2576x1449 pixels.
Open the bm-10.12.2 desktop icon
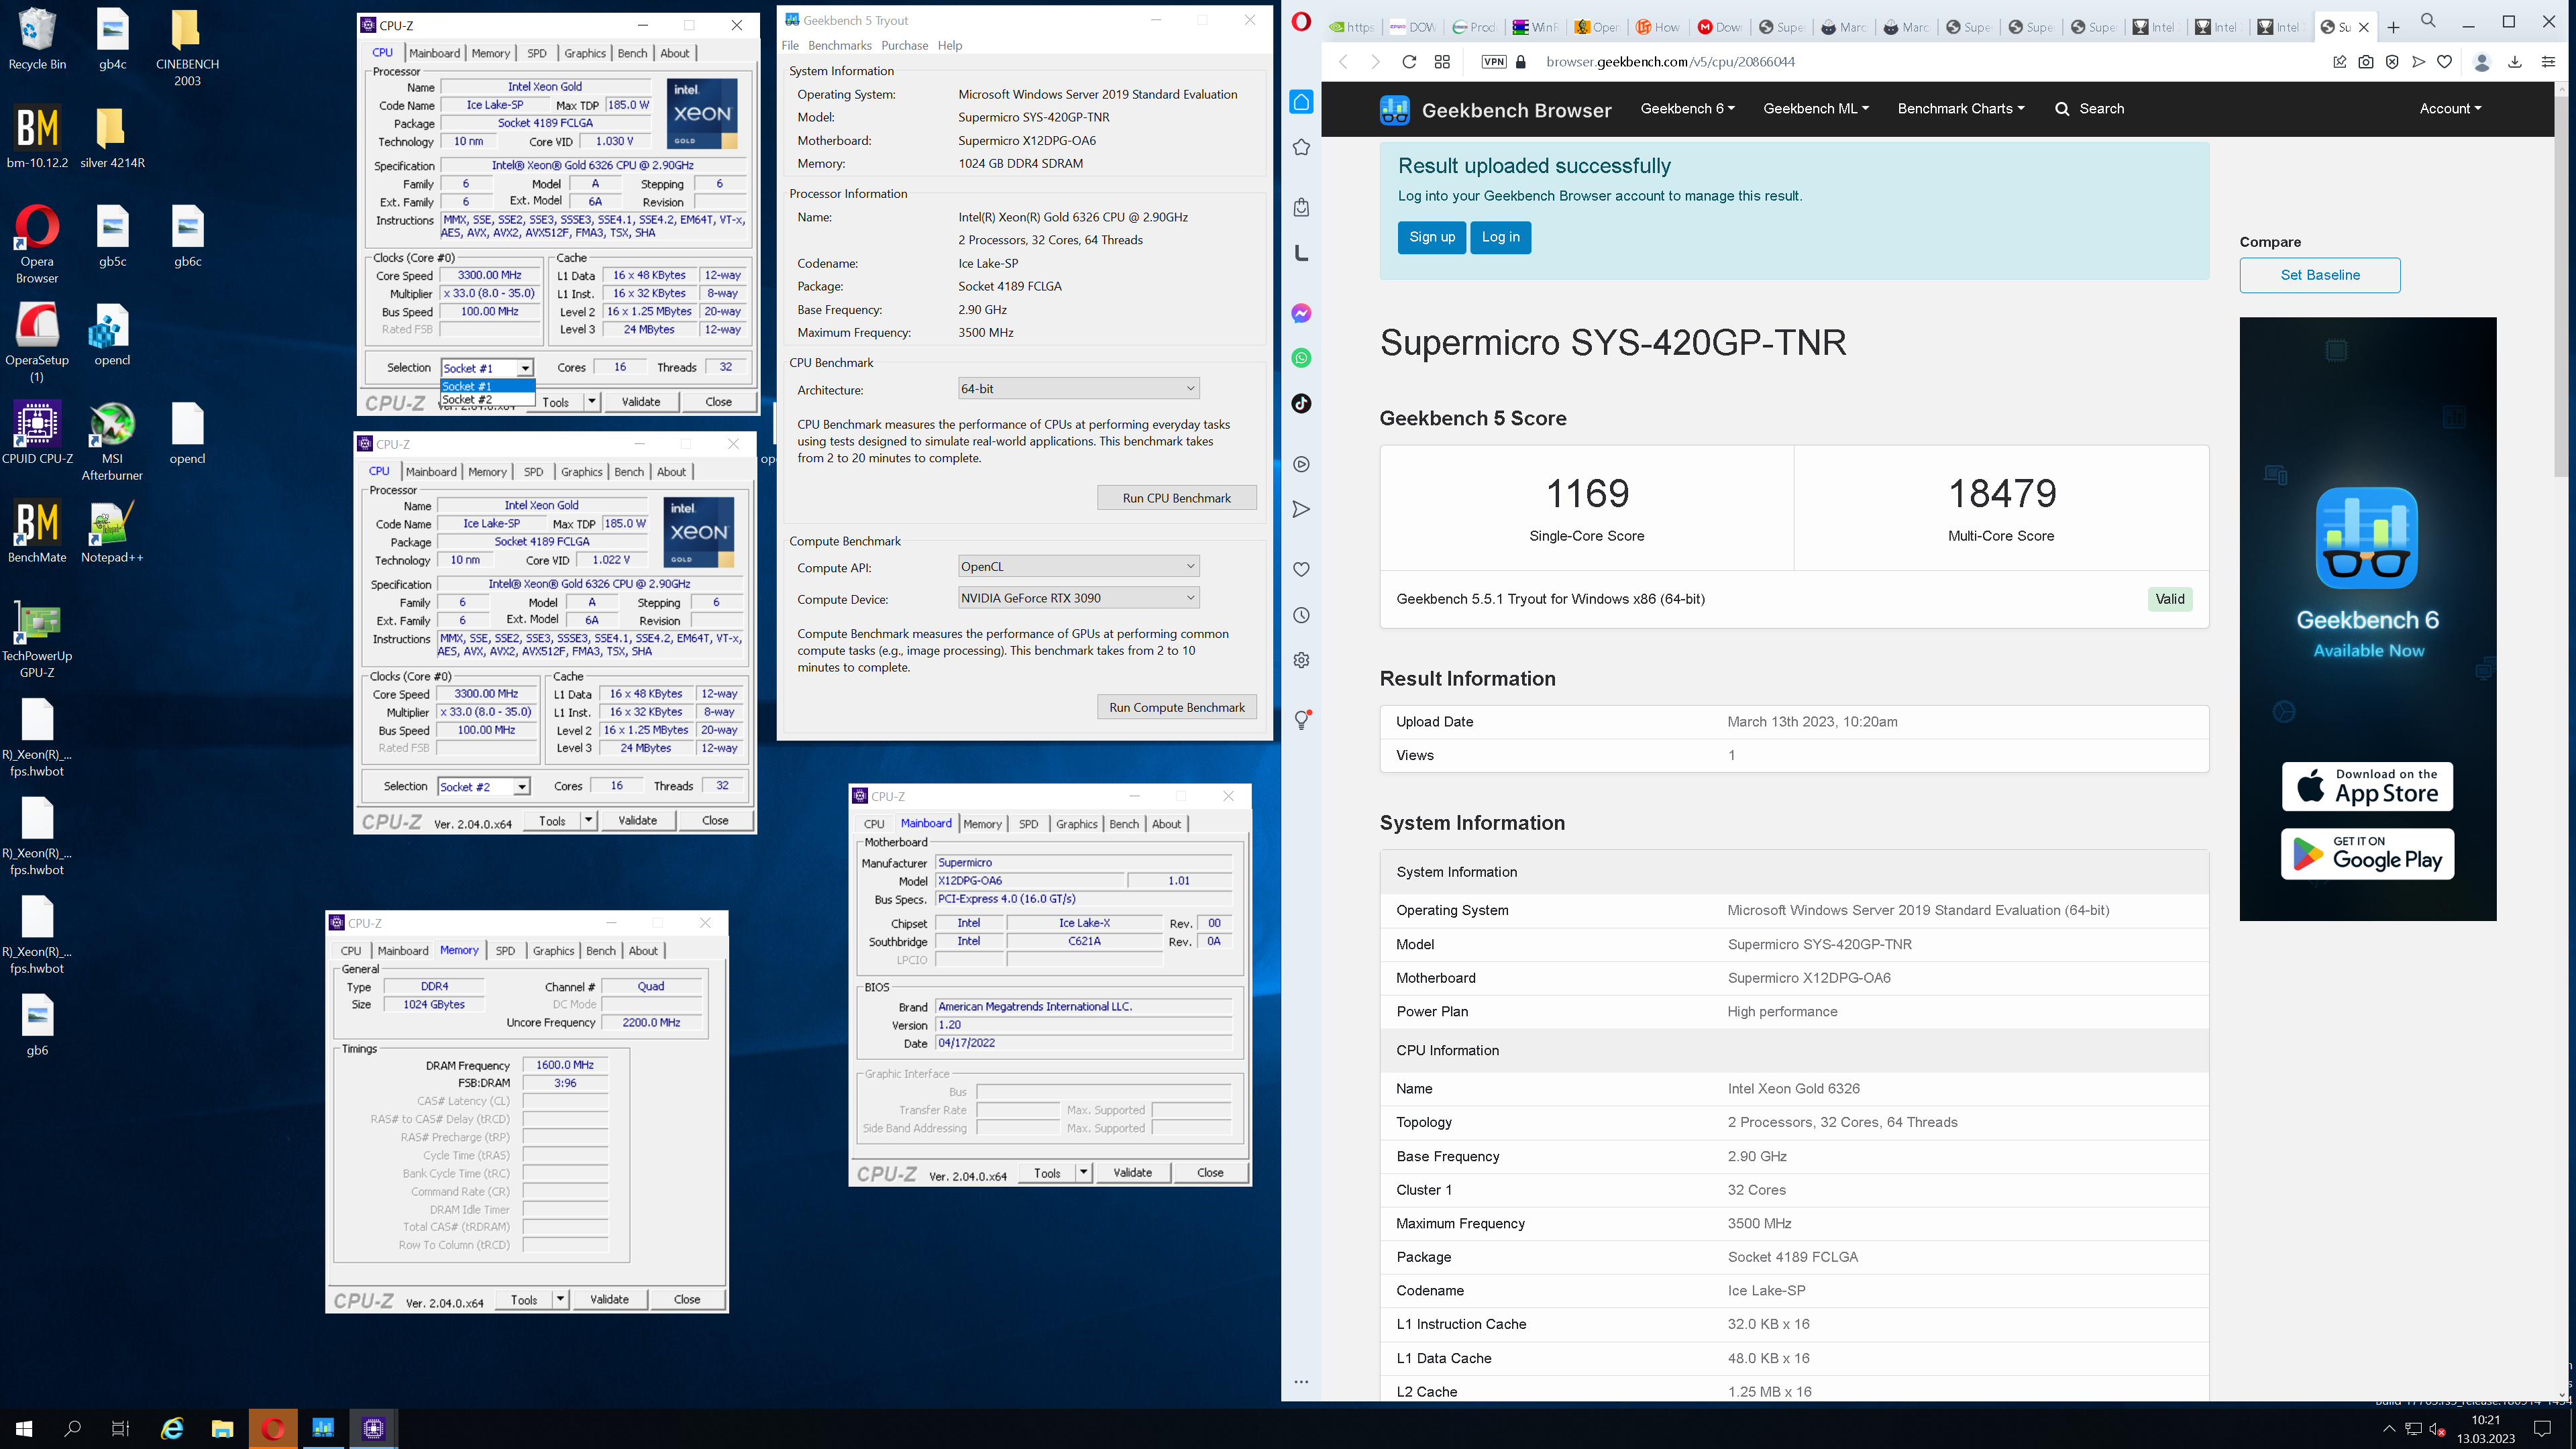click(x=37, y=137)
